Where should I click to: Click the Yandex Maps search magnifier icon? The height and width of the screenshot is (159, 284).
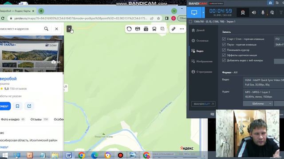tap(46, 29)
